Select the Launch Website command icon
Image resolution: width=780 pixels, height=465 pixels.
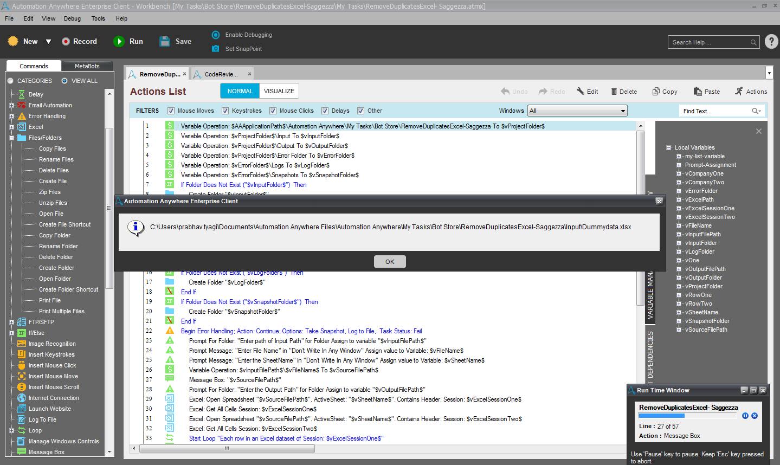22,409
